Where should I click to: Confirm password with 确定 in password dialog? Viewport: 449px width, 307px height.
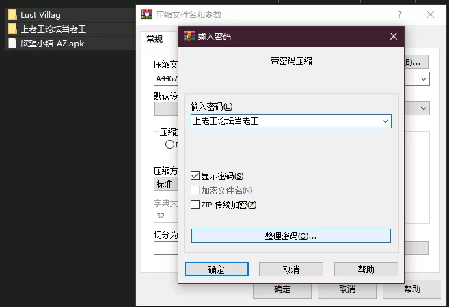(217, 269)
